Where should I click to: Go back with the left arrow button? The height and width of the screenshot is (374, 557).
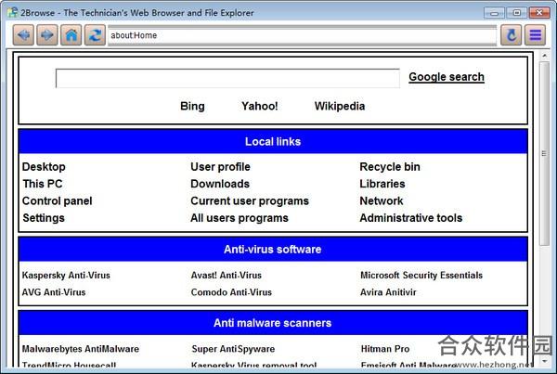[23, 35]
